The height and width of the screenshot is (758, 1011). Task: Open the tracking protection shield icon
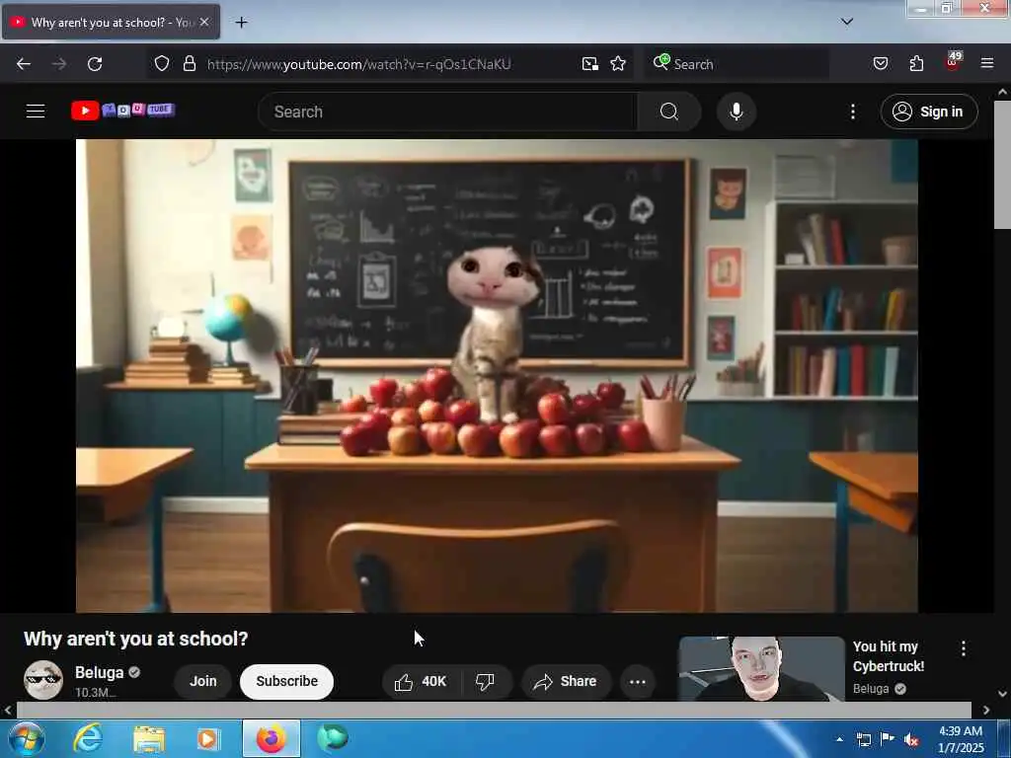[162, 63]
